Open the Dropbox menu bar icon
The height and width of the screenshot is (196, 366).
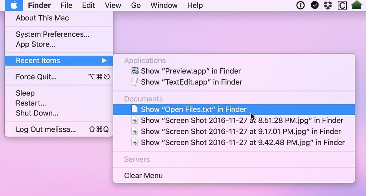[x=328, y=5]
